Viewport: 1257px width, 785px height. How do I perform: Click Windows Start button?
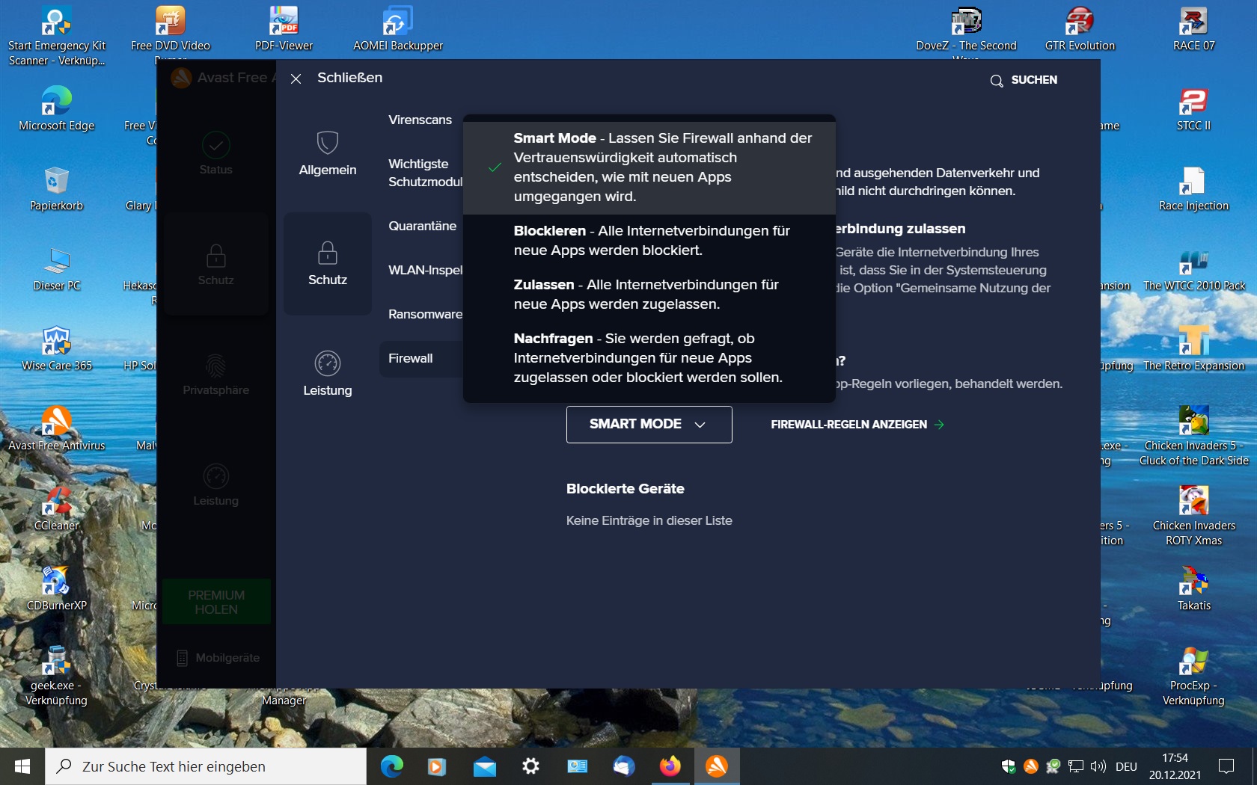point(22,766)
